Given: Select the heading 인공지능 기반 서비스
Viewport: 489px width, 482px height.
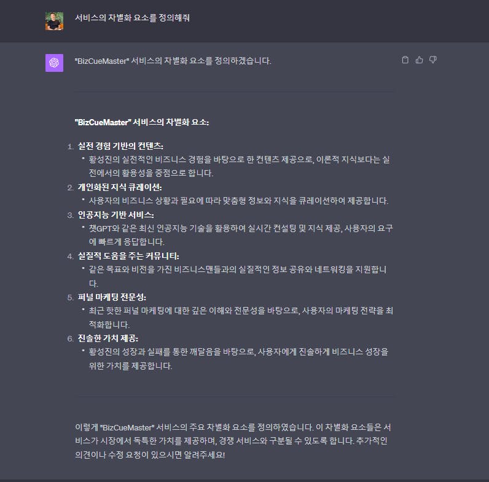Looking at the screenshot, I should [x=115, y=215].
